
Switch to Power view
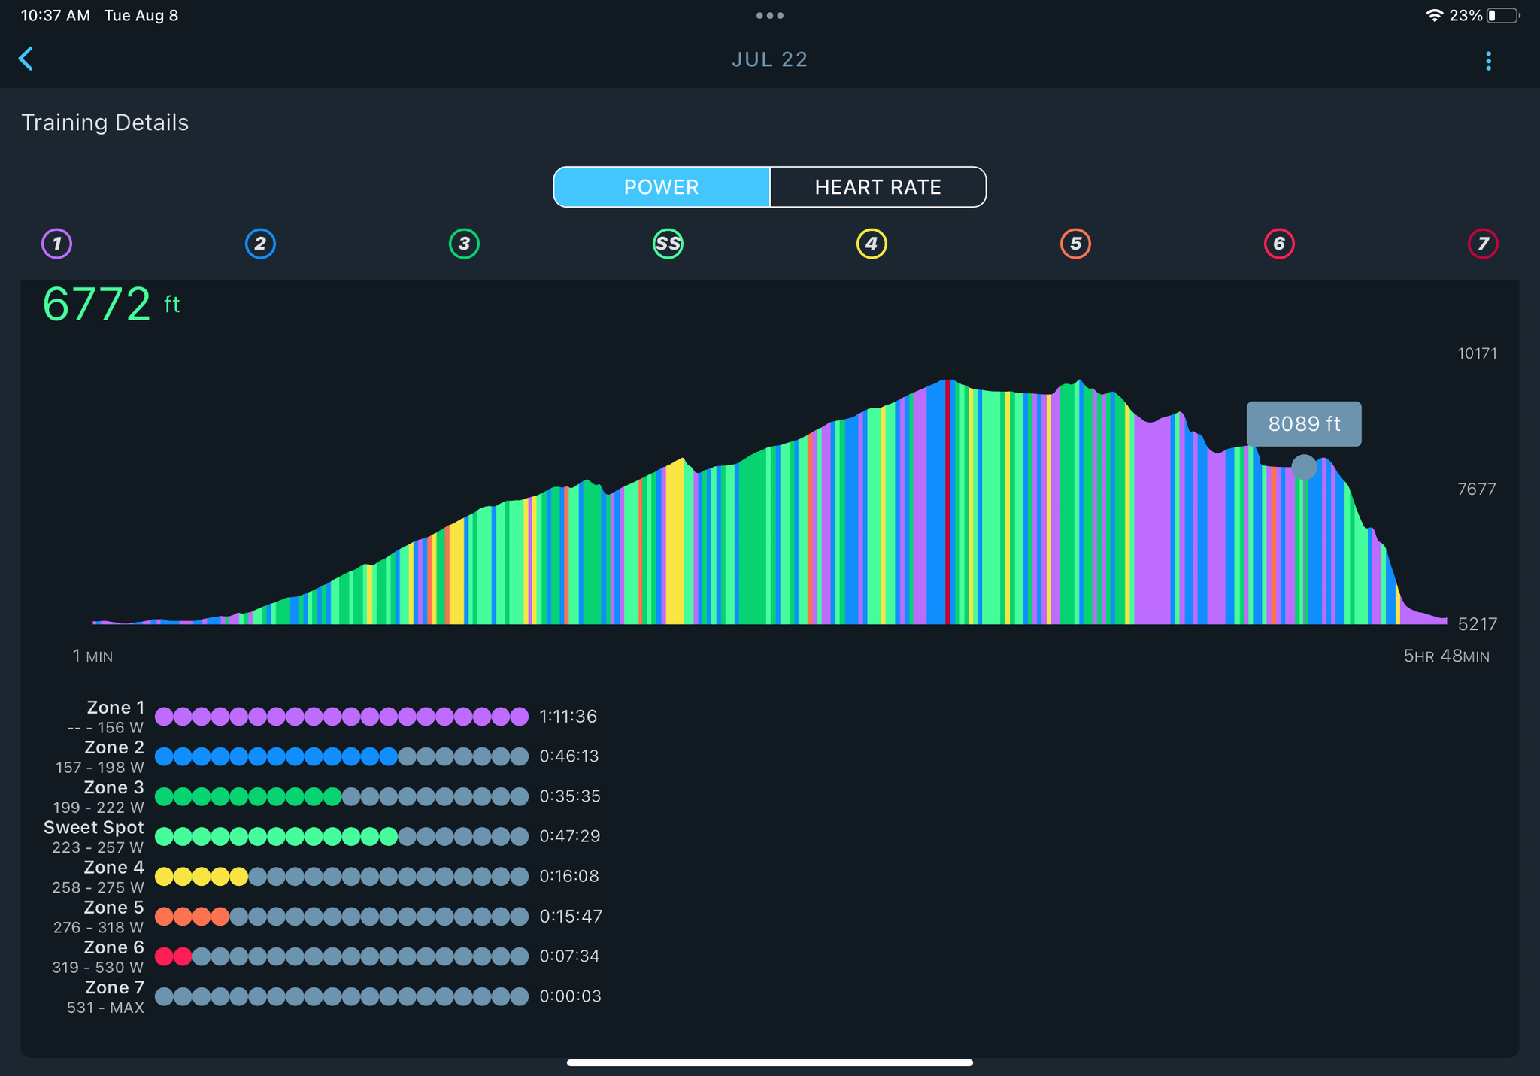661,186
